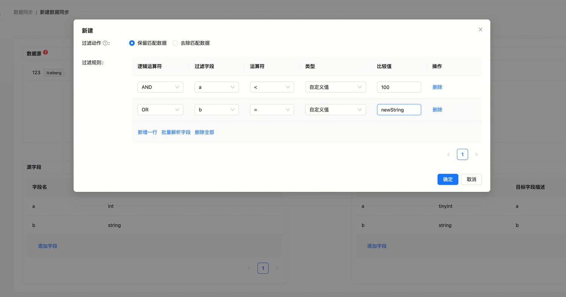Expand filter field dropdown showing b

coord(216,110)
